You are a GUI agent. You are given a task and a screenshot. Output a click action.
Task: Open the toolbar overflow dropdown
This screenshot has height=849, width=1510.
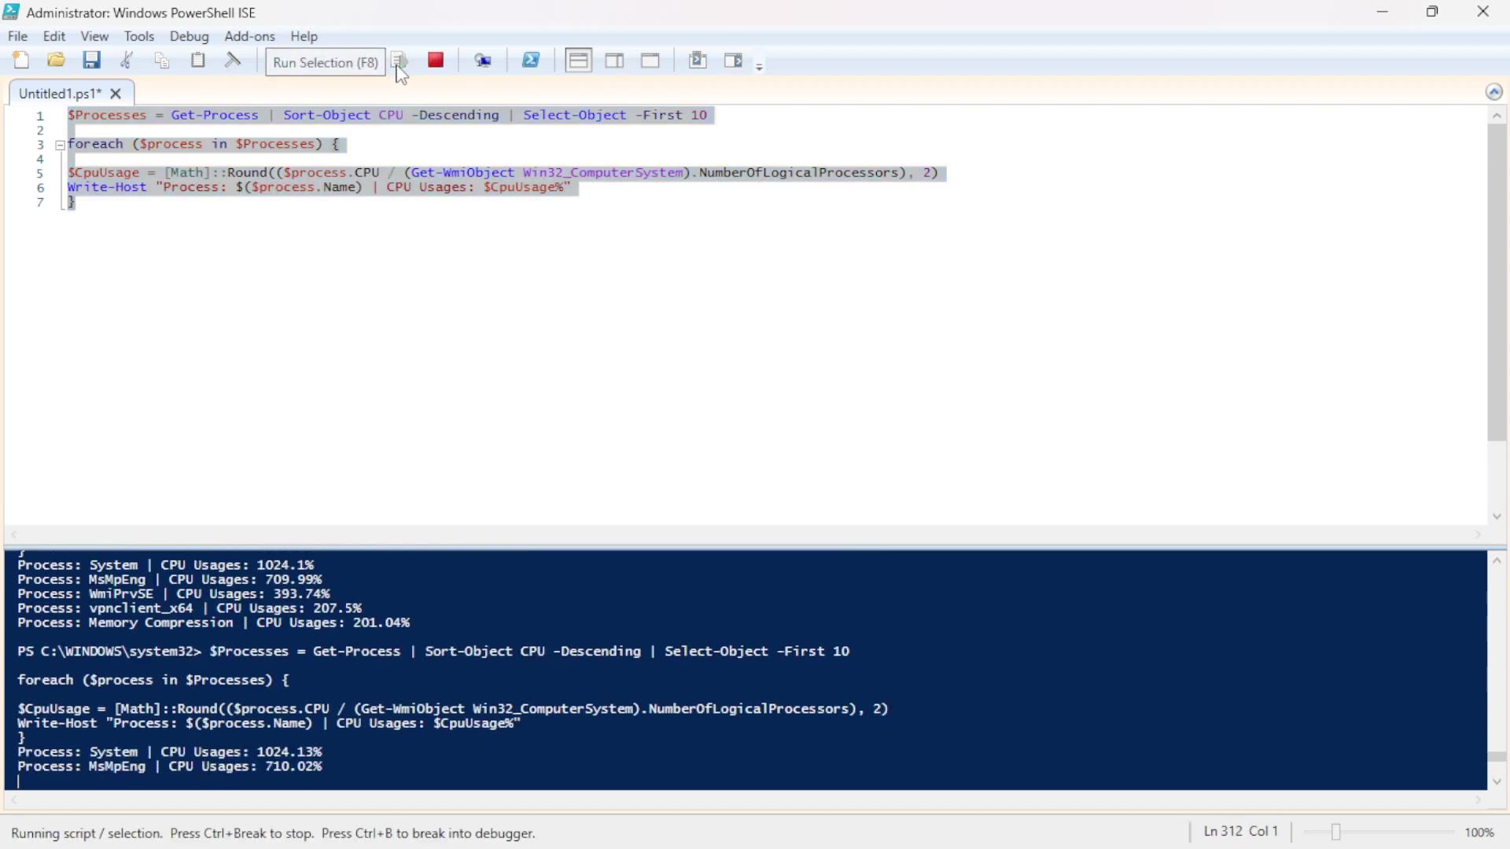pyautogui.click(x=760, y=66)
